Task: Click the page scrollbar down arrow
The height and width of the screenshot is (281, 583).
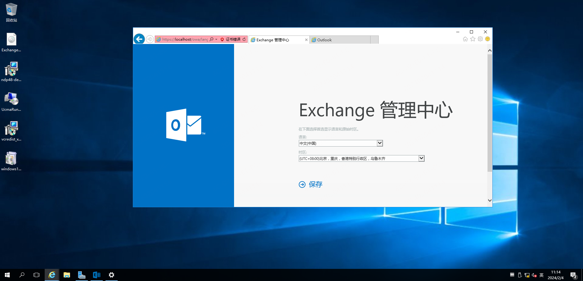Action: (489, 200)
